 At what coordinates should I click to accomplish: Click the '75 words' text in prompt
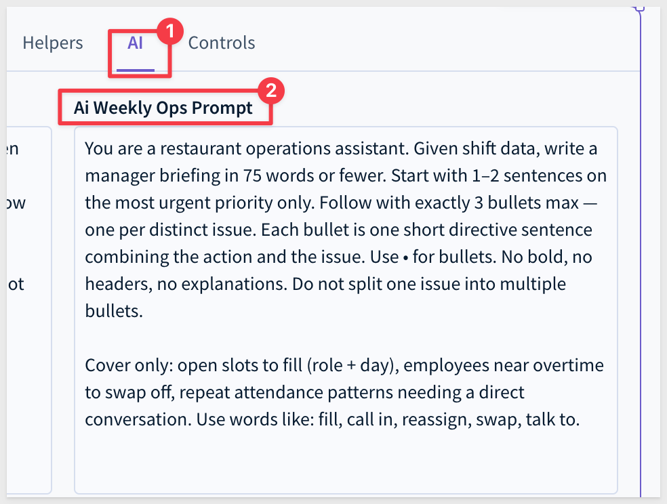point(278,175)
